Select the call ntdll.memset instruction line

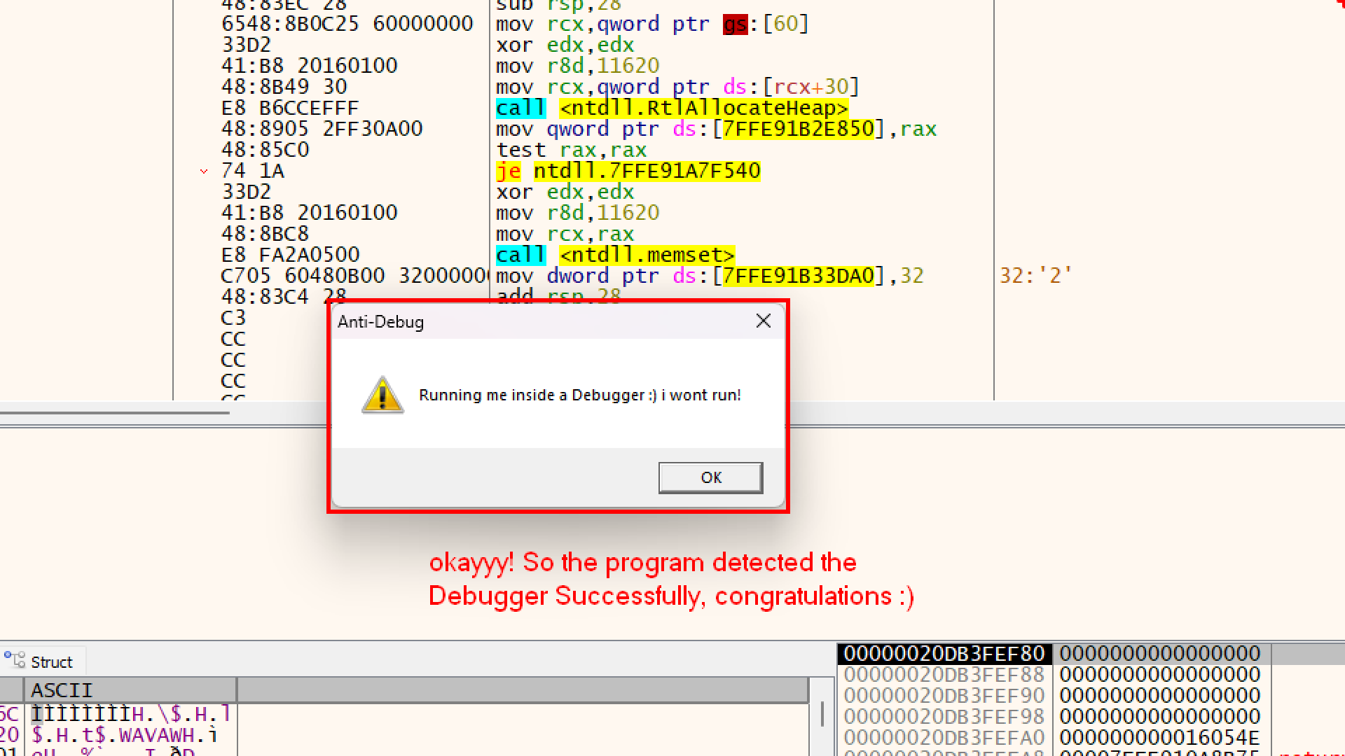tap(614, 255)
